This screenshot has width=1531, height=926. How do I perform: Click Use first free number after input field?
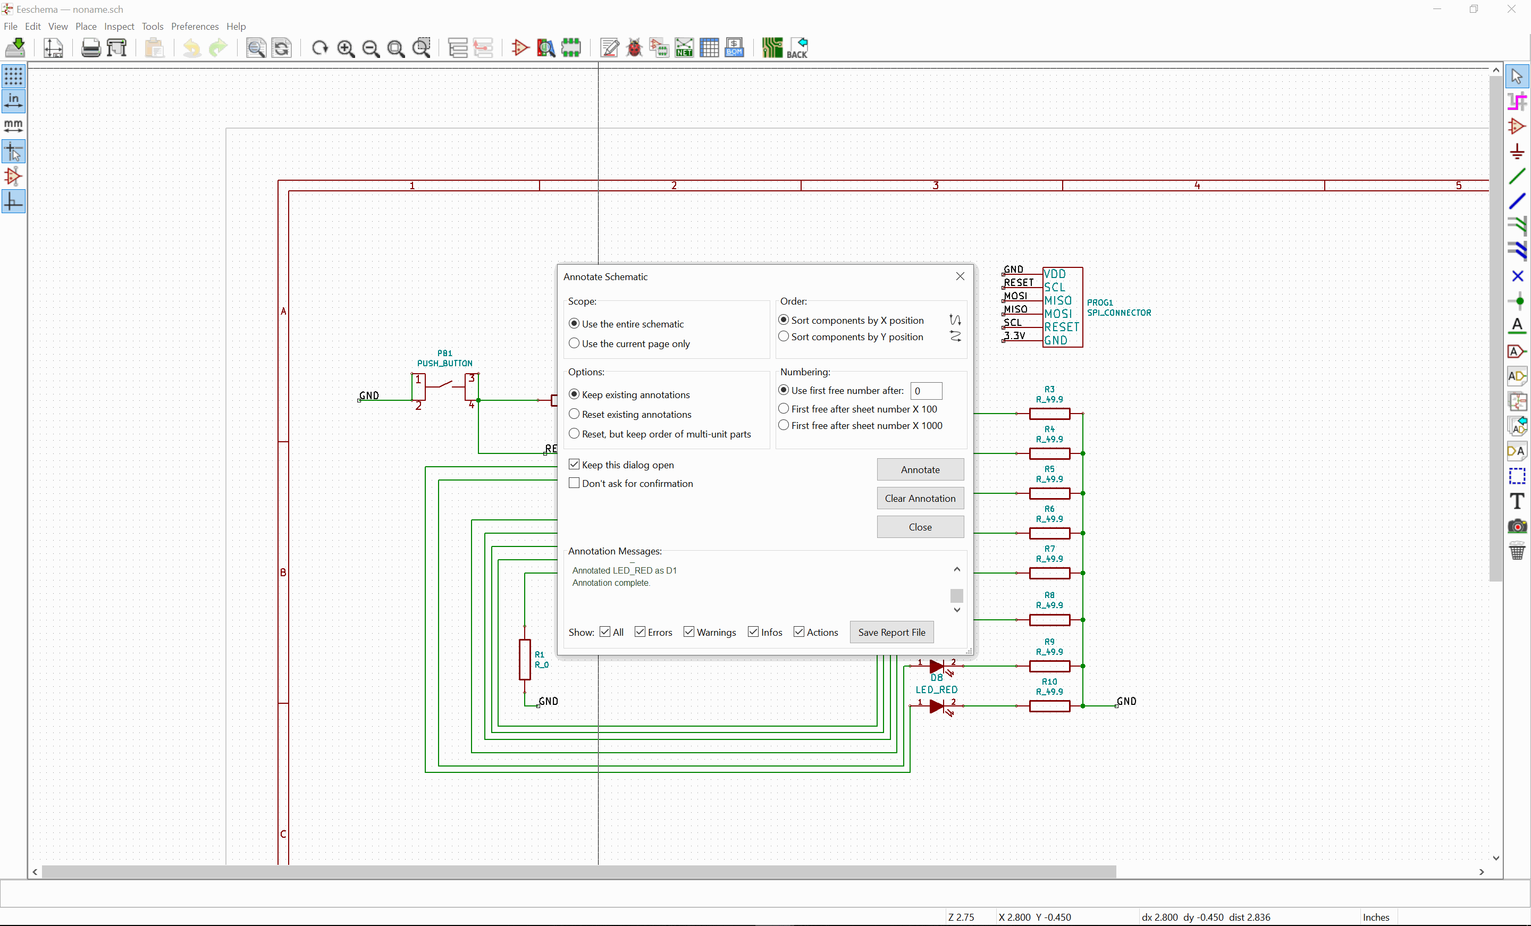coord(925,390)
